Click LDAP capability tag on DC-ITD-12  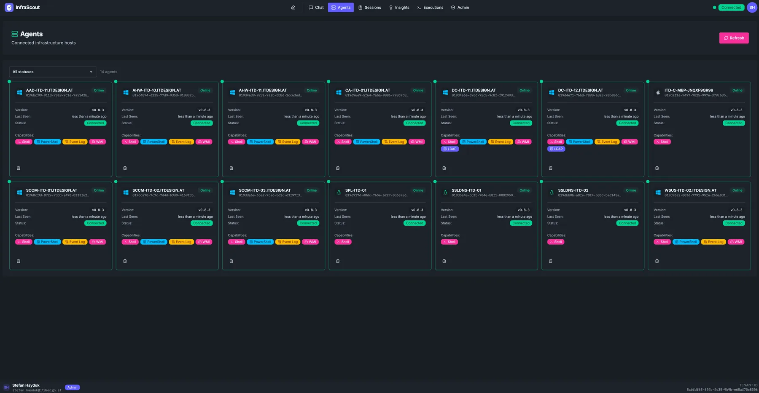pyautogui.click(x=556, y=149)
